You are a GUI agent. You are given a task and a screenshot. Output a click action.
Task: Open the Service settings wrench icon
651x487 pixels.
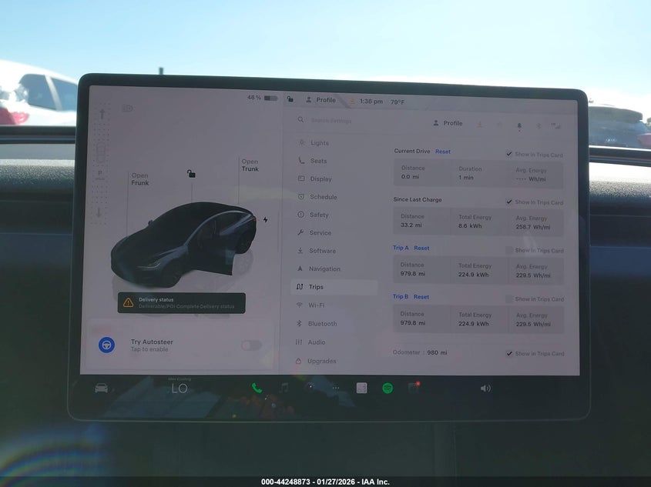click(x=302, y=232)
